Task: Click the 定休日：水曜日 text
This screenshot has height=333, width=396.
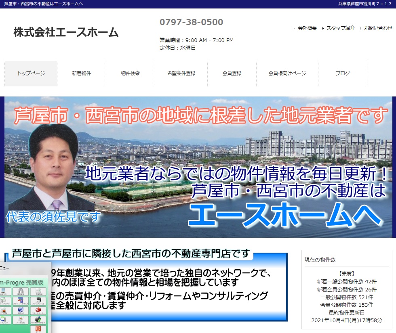Action: pos(177,48)
